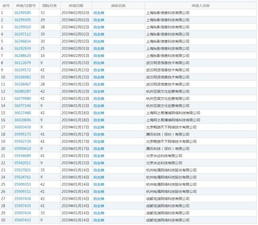
Task: Open application number 36106967
Action: pos(22,84)
